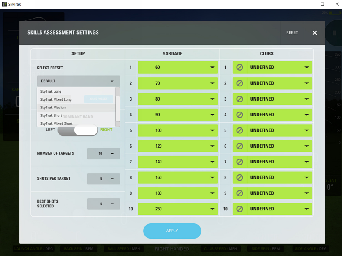The image size is (342, 256).
Task: Click the APPLY button
Action: (172, 231)
